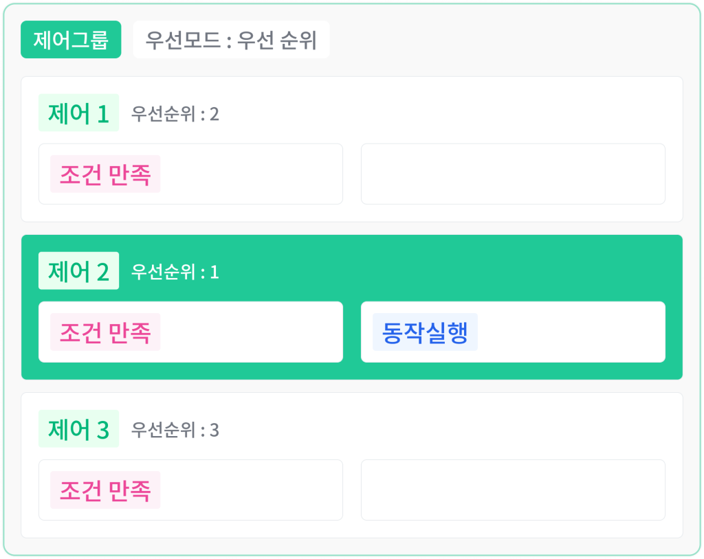Image resolution: width=704 pixels, height=559 pixels.
Task: Click 조건 만족 badge in 제어 2
Action: tap(105, 332)
